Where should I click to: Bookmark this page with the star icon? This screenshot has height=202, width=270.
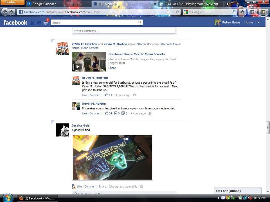[x=168, y=12]
